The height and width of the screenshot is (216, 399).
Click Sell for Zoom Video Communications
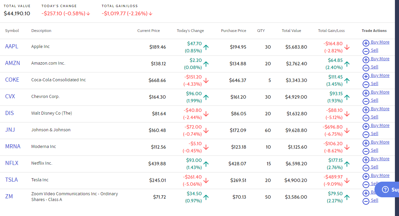tap(374, 200)
